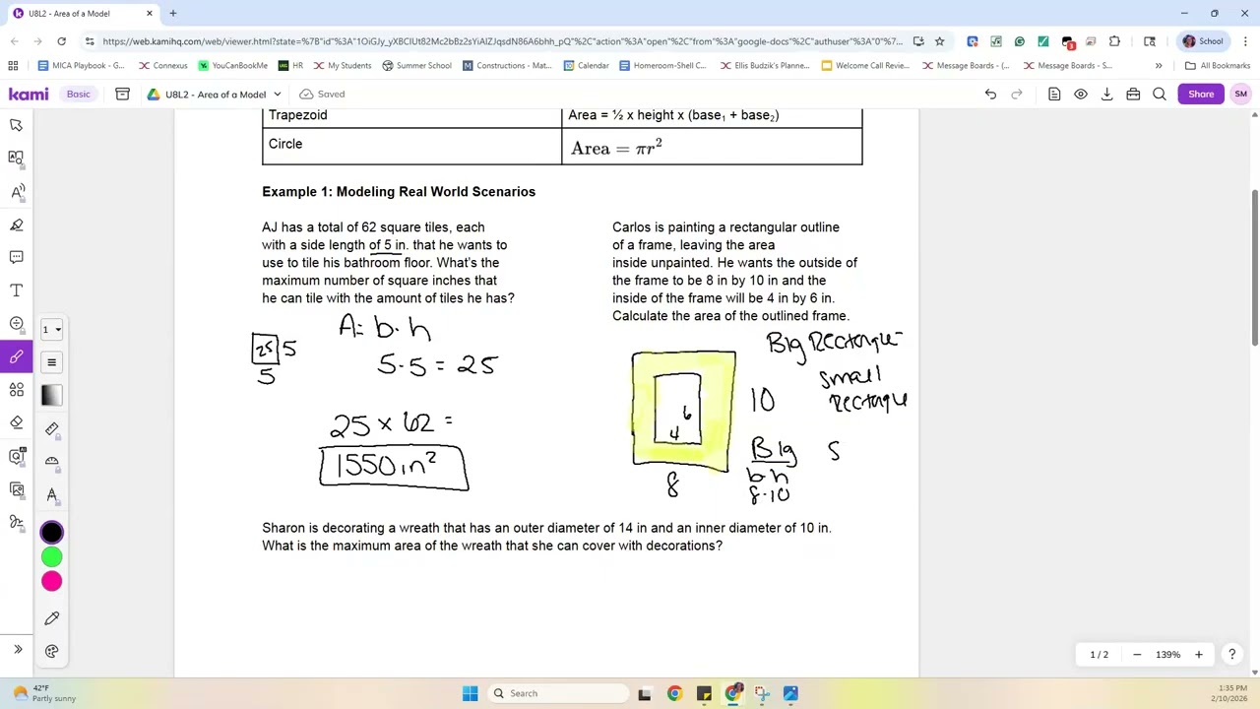
Task: Open the Summer School bookmark
Action: pos(416,66)
